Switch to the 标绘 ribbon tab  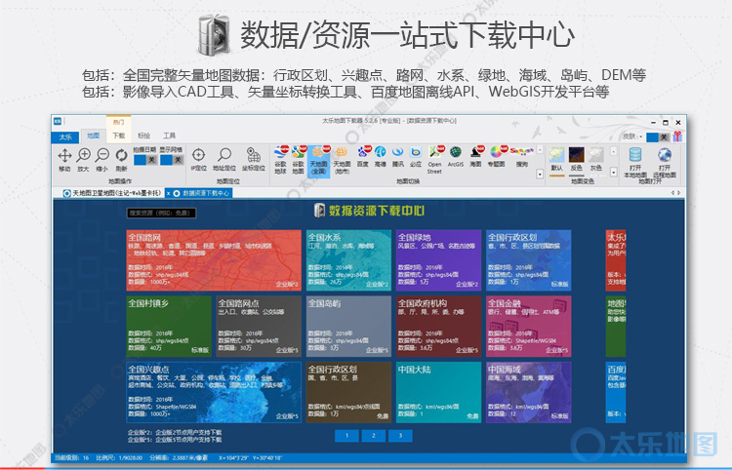click(143, 136)
